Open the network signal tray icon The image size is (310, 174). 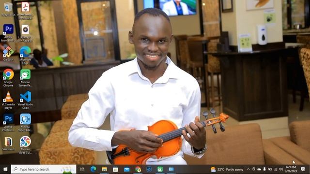tap(276, 169)
